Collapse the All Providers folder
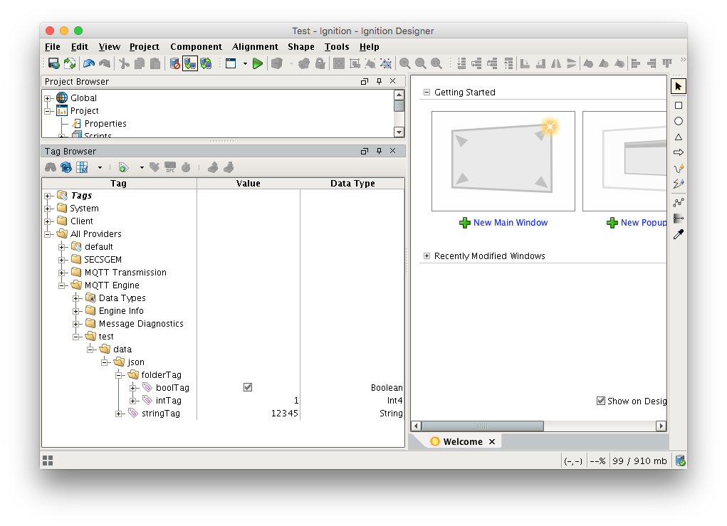727x526 pixels. coord(47,234)
